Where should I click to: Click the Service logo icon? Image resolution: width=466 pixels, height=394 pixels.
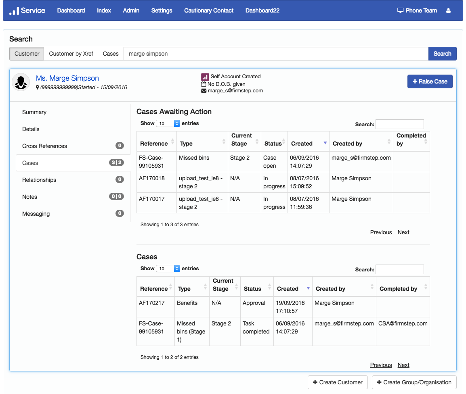coord(14,10)
